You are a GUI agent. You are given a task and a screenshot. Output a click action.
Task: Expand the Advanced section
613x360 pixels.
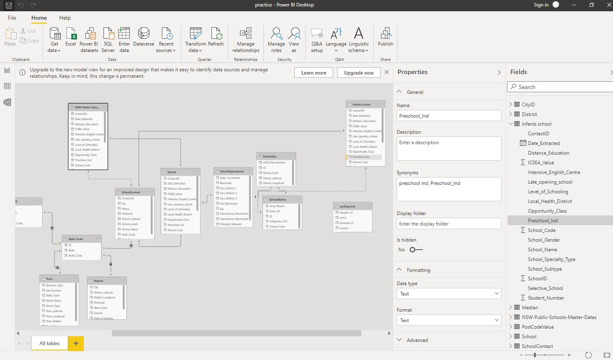(400, 340)
